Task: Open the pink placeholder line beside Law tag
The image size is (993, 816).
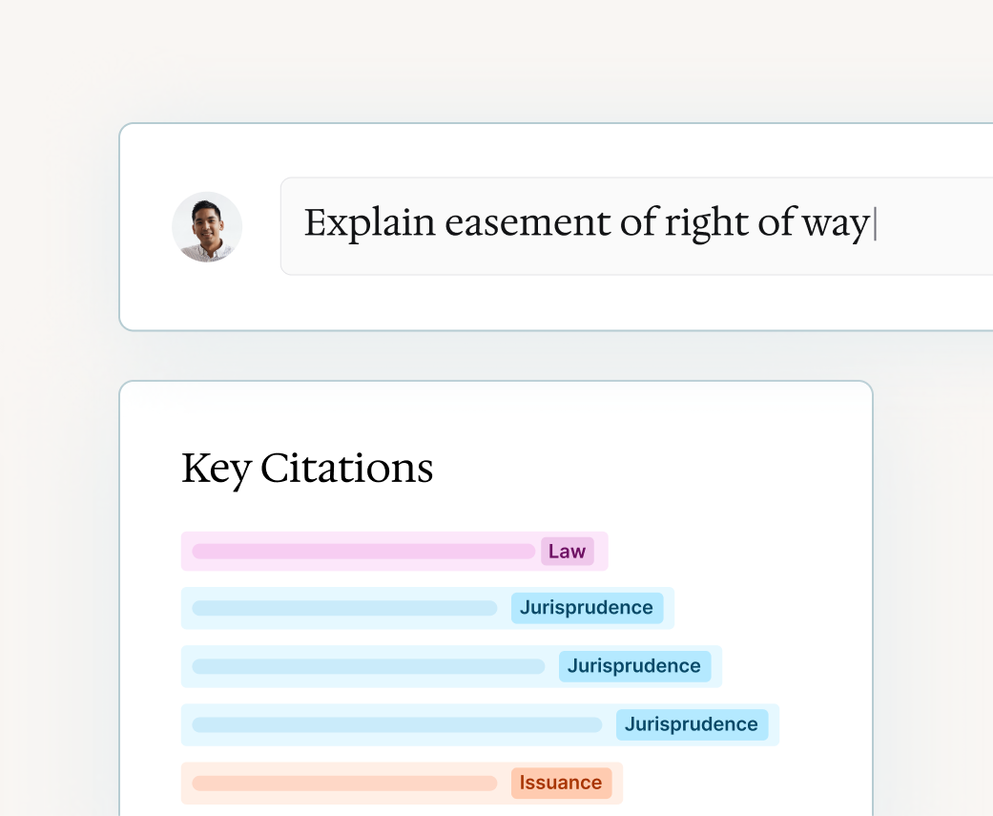Action: coord(363,552)
